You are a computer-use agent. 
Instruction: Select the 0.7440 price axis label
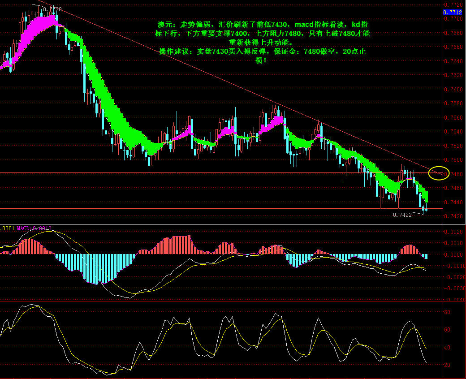pyautogui.click(x=453, y=202)
